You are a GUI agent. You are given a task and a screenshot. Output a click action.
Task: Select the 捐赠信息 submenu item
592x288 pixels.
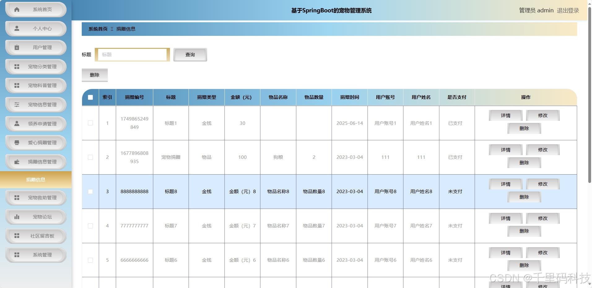coord(36,180)
